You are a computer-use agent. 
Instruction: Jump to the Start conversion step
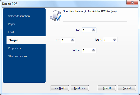click(x=18, y=56)
